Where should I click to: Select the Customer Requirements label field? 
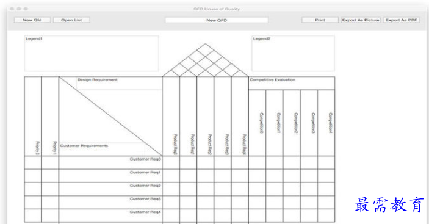click(102, 149)
